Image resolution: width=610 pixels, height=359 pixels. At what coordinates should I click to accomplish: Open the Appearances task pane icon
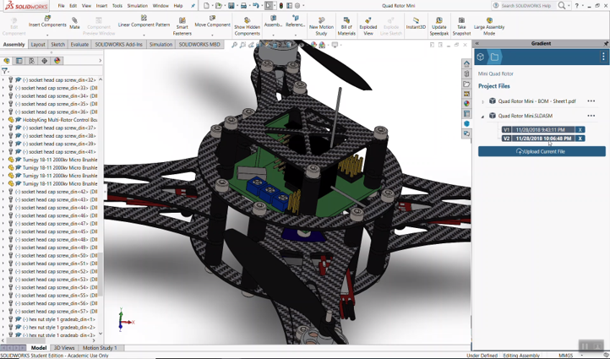point(466,103)
